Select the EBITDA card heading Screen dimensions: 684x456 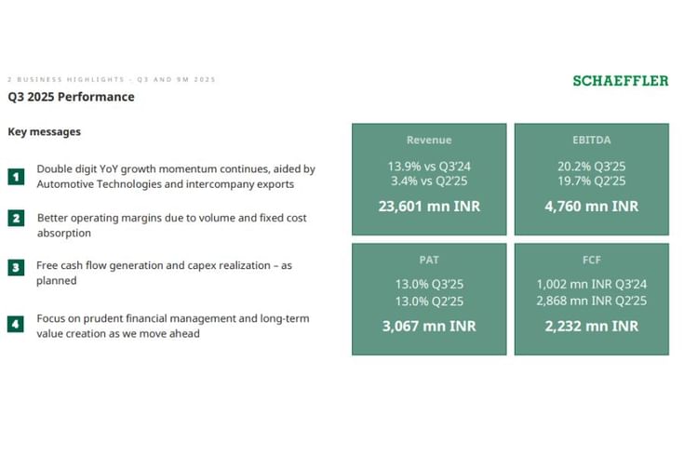tap(591, 140)
